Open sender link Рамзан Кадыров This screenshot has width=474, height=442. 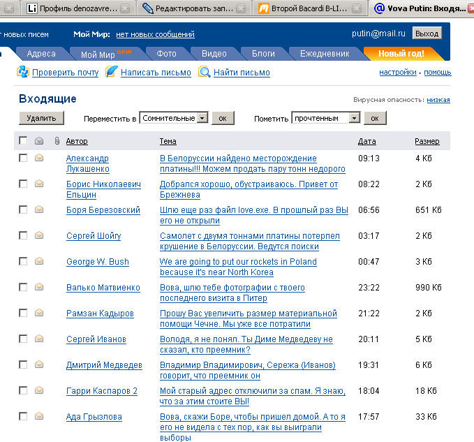(100, 314)
